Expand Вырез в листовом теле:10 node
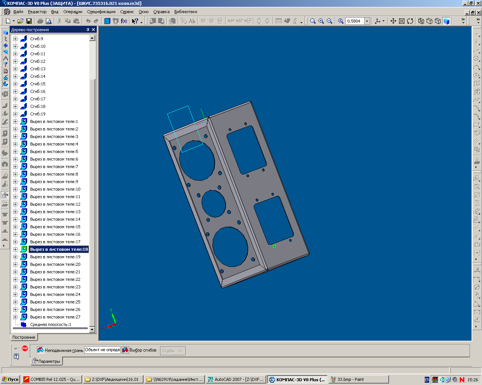This screenshot has height=385, width=482. tap(15, 189)
